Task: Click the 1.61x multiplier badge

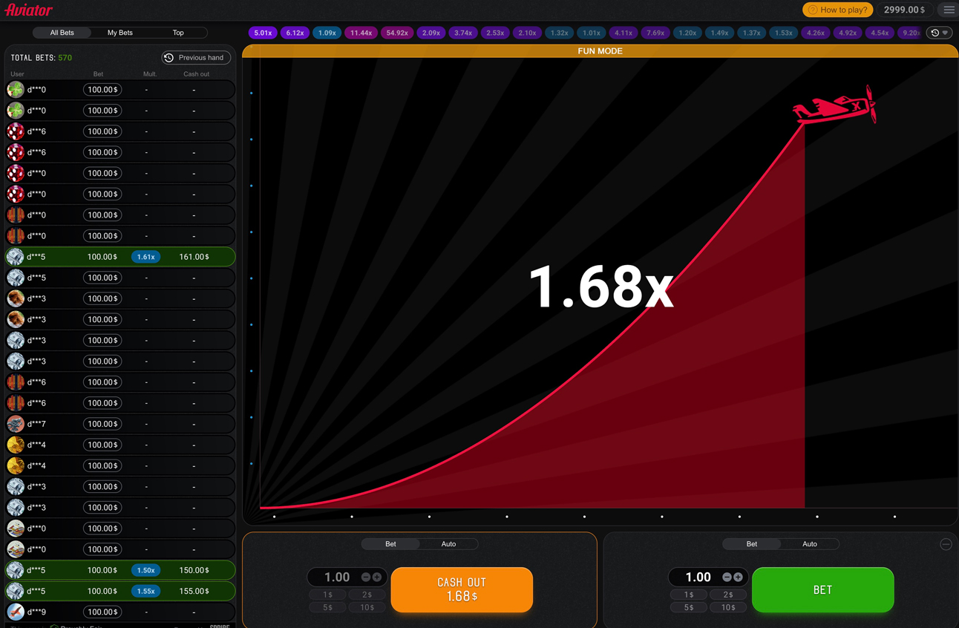Action: pos(146,257)
